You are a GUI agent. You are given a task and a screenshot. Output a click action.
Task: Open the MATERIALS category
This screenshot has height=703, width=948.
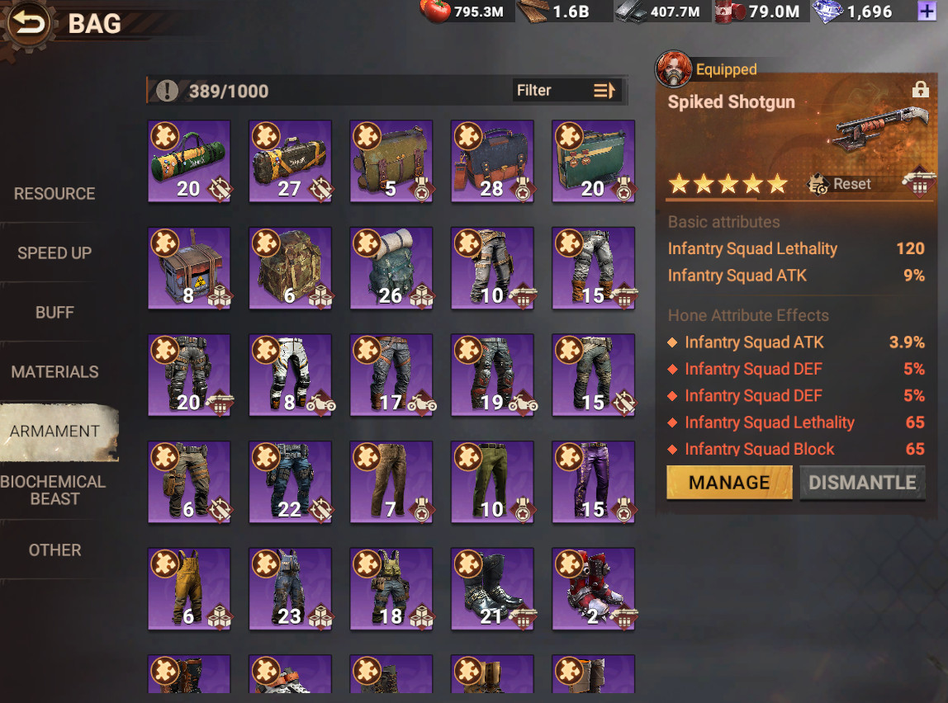[55, 371]
